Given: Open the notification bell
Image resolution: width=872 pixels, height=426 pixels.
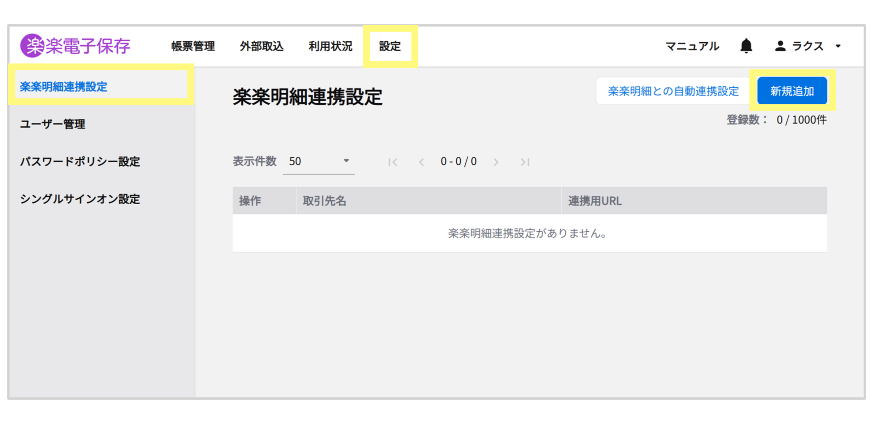Looking at the screenshot, I should 746,46.
